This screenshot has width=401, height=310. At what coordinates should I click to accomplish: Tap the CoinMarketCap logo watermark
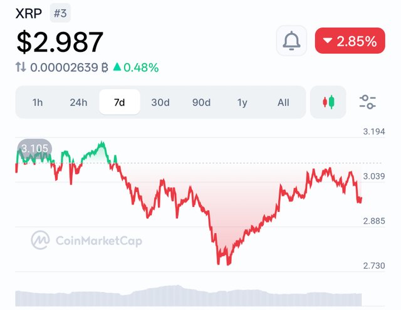pyautogui.click(x=86, y=241)
